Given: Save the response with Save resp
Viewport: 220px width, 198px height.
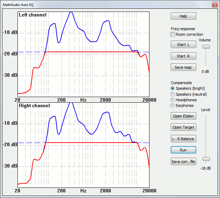Looking at the screenshot, I should [183, 67].
